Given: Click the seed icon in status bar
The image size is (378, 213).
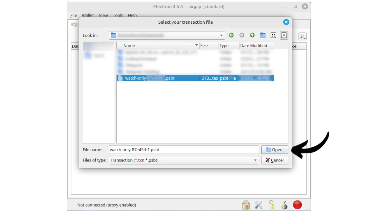Looking at the screenshot, I should 271,205.
